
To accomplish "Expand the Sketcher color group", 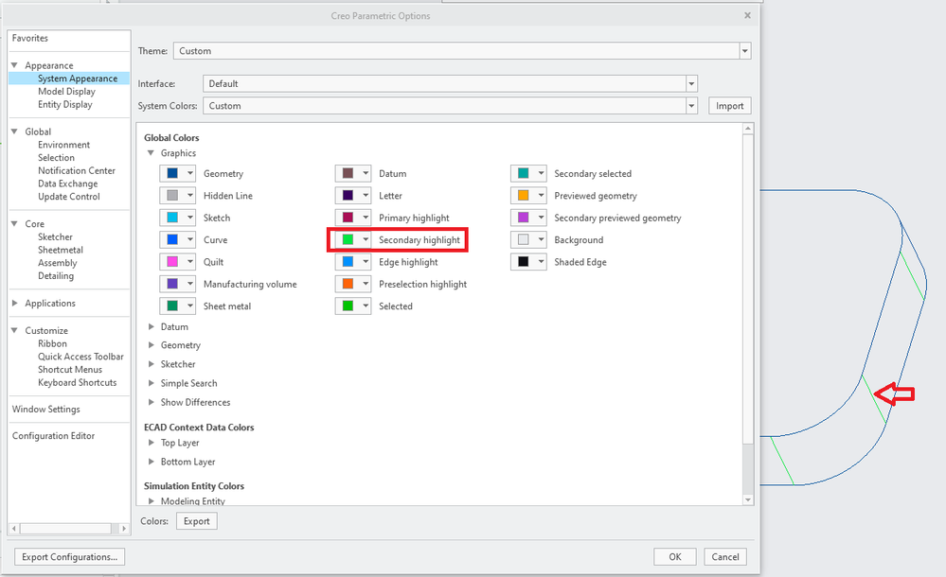I will [x=151, y=364].
